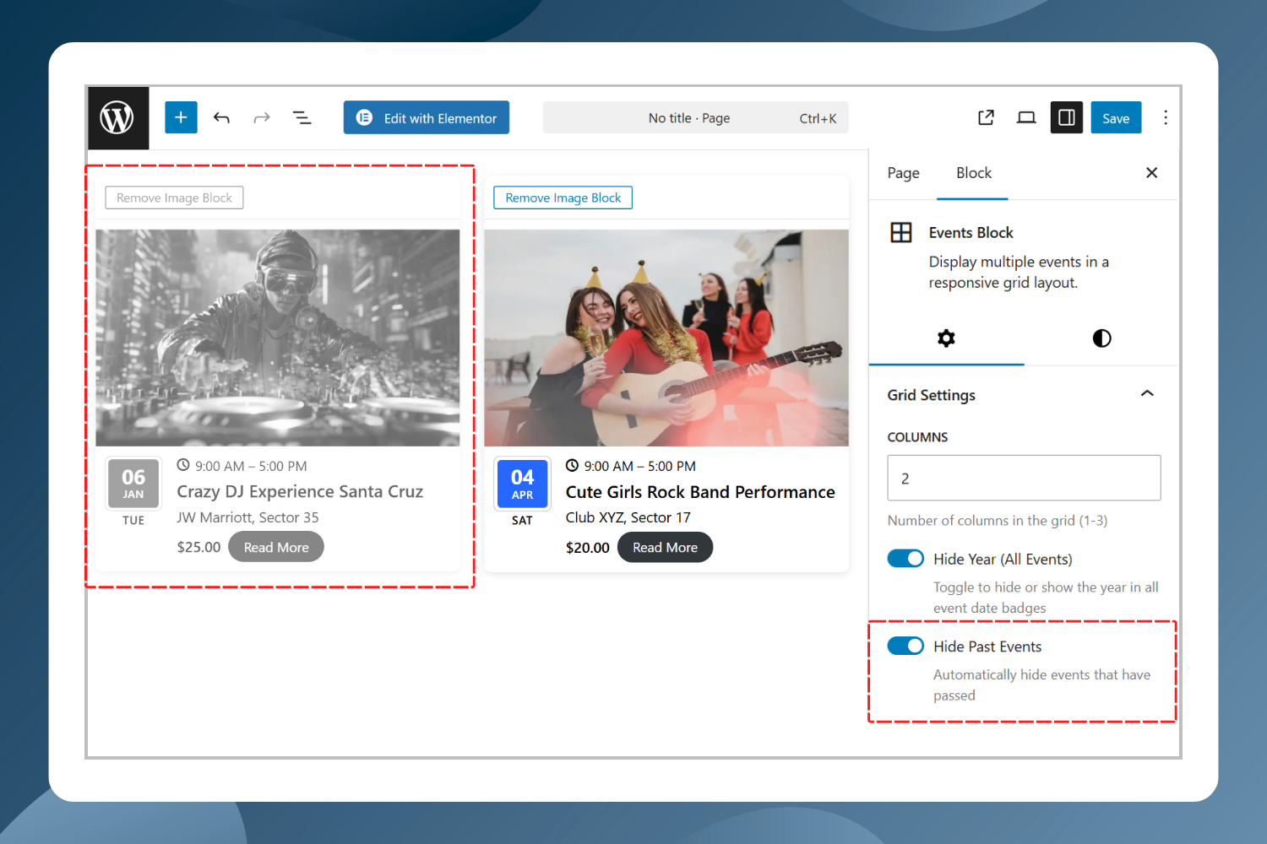
Task: Toggle the settings sidebar panel icon
Action: click(1067, 118)
